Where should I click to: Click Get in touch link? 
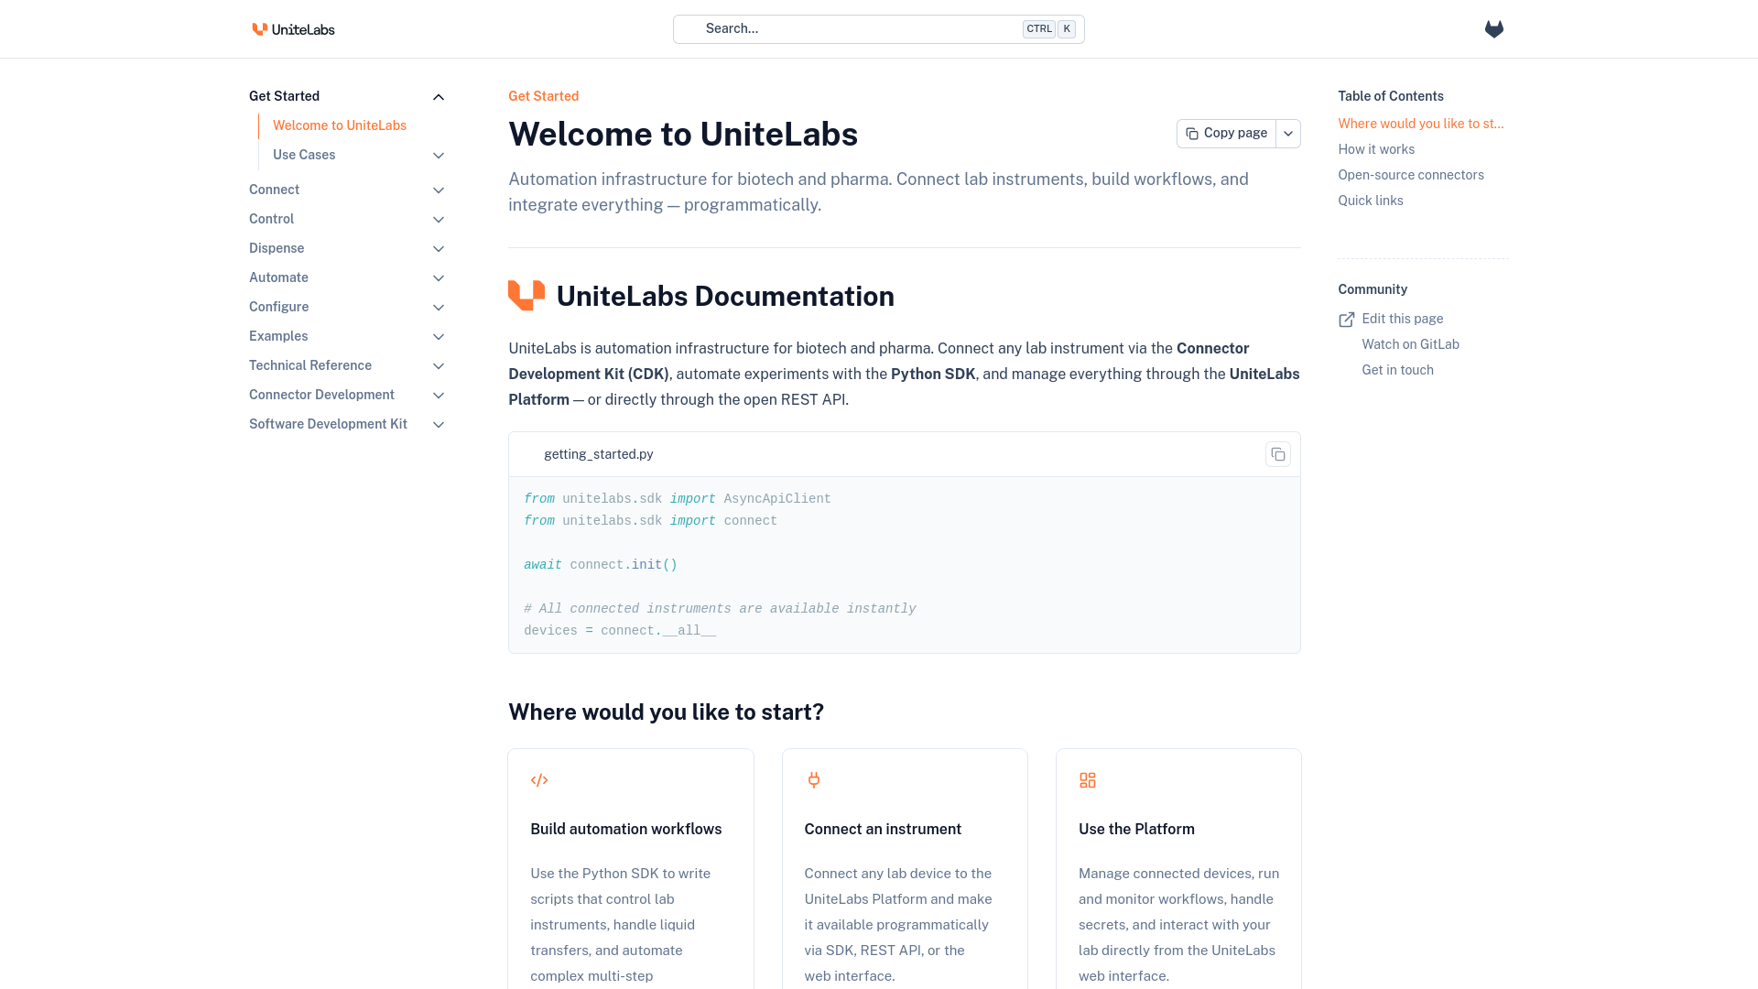coord(1397,370)
